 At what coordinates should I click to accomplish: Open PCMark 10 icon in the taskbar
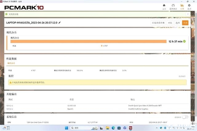coord(131,128)
